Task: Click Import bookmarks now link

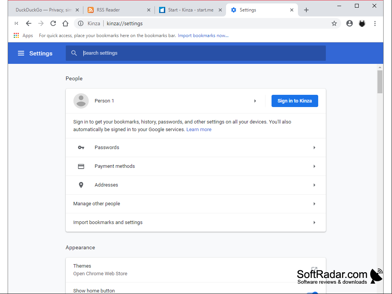Action: [x=203, y=36]
